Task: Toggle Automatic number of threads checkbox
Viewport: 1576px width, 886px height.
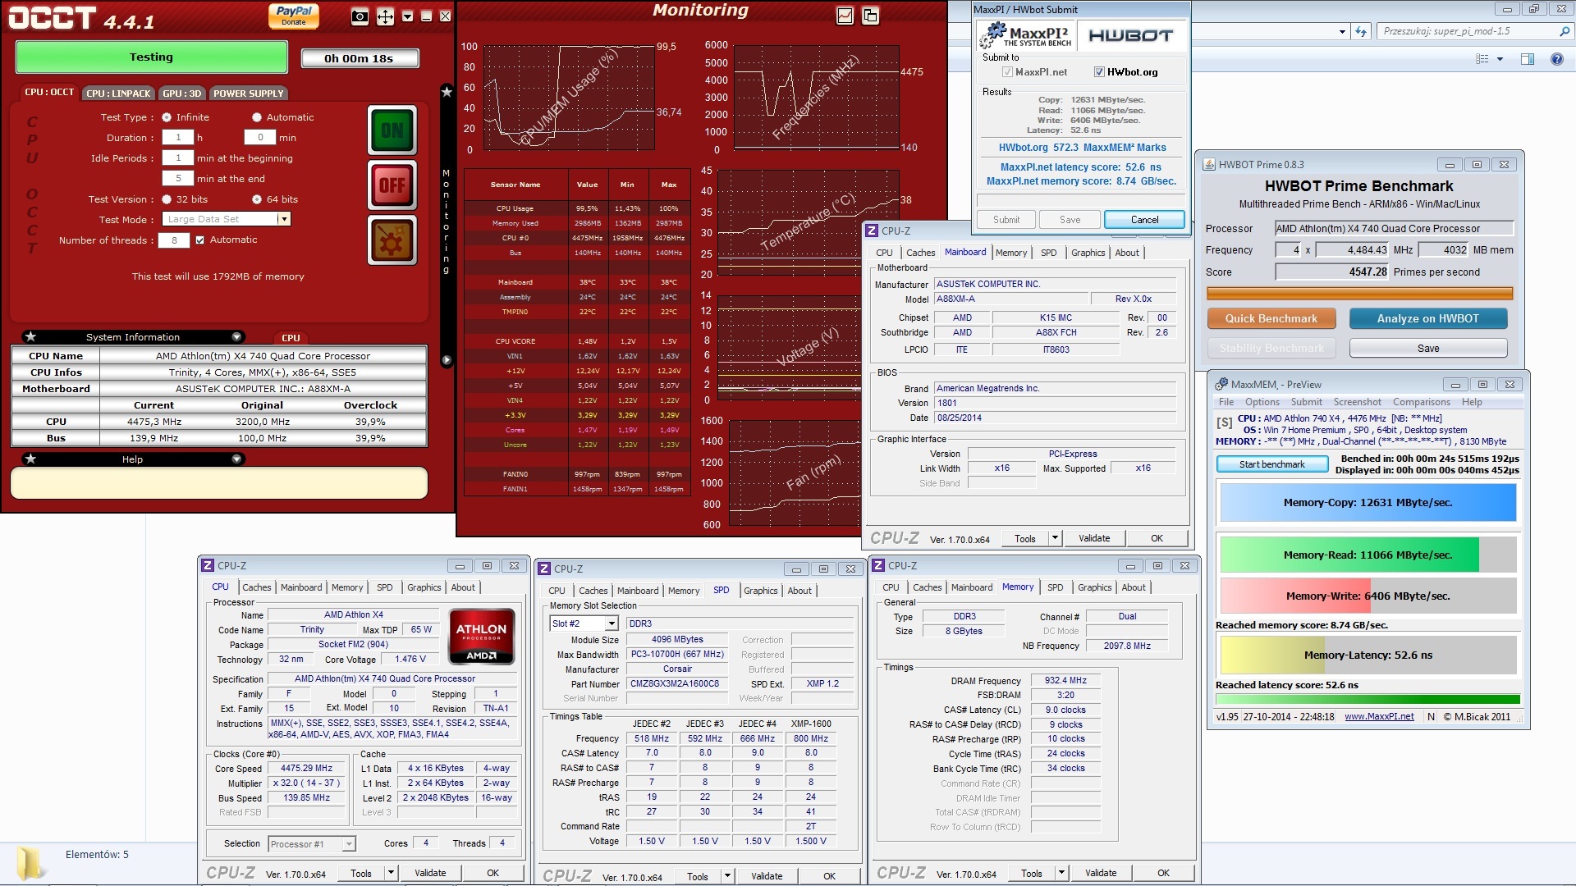Action: [199, 240]
